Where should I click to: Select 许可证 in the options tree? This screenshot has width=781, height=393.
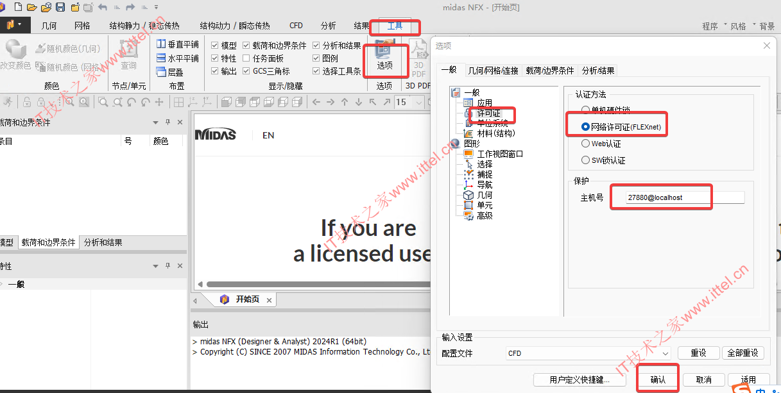[488, 113]
